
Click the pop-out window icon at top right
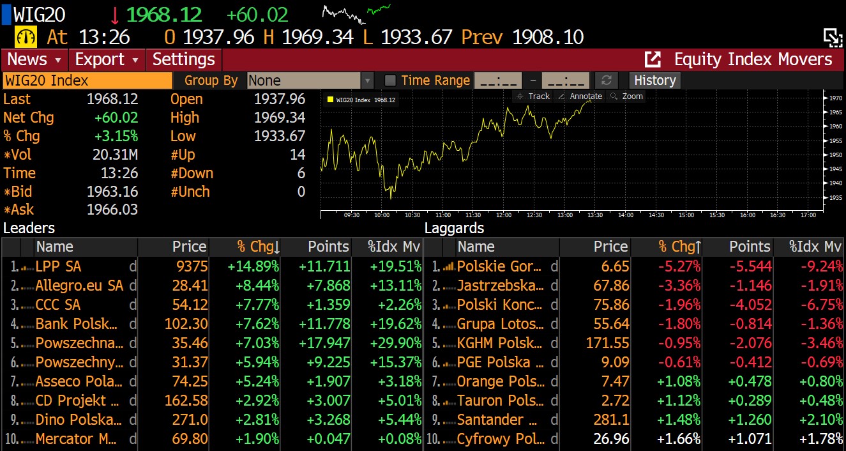point(832,37)
